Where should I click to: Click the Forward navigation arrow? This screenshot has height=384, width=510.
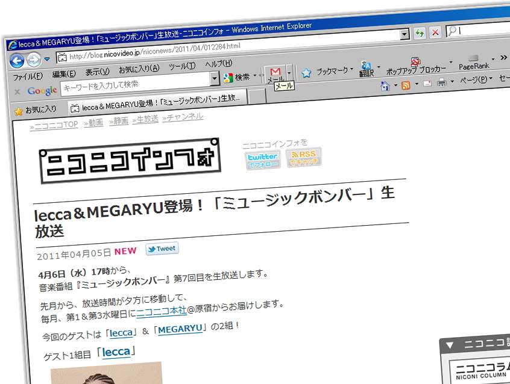click(x=34, y=59)
